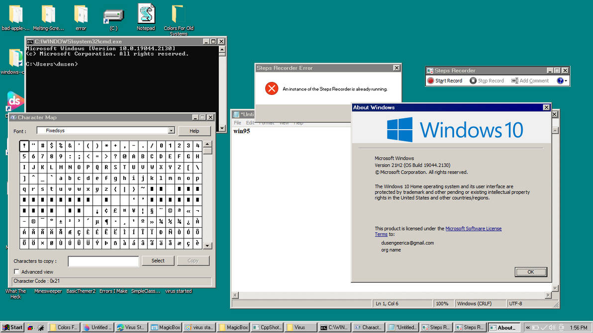Click the Add Comment icon in Steps Recorder
Screen dimensions: 593x333
click(515, 81)
